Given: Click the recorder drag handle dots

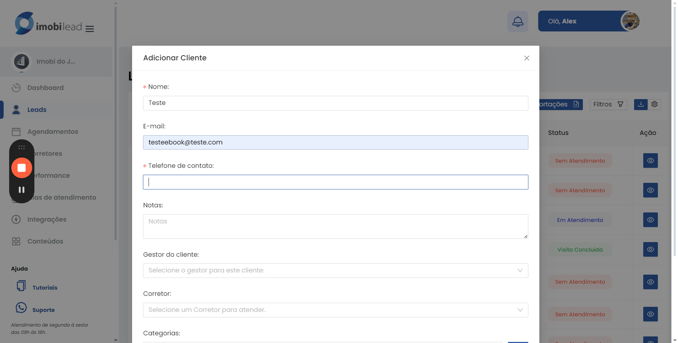Looking at the screenshot, I should coord(22,147).
